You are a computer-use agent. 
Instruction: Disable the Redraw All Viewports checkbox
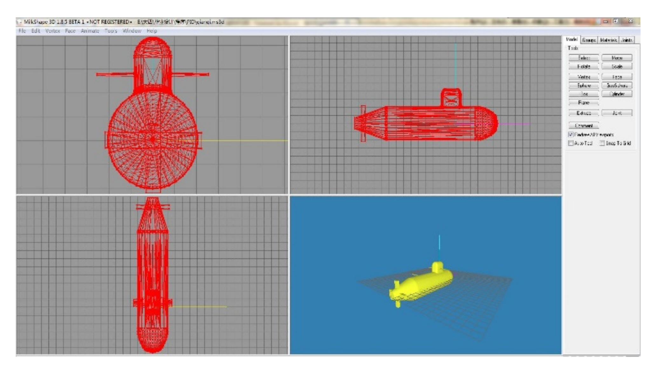(x=571, y=134)
